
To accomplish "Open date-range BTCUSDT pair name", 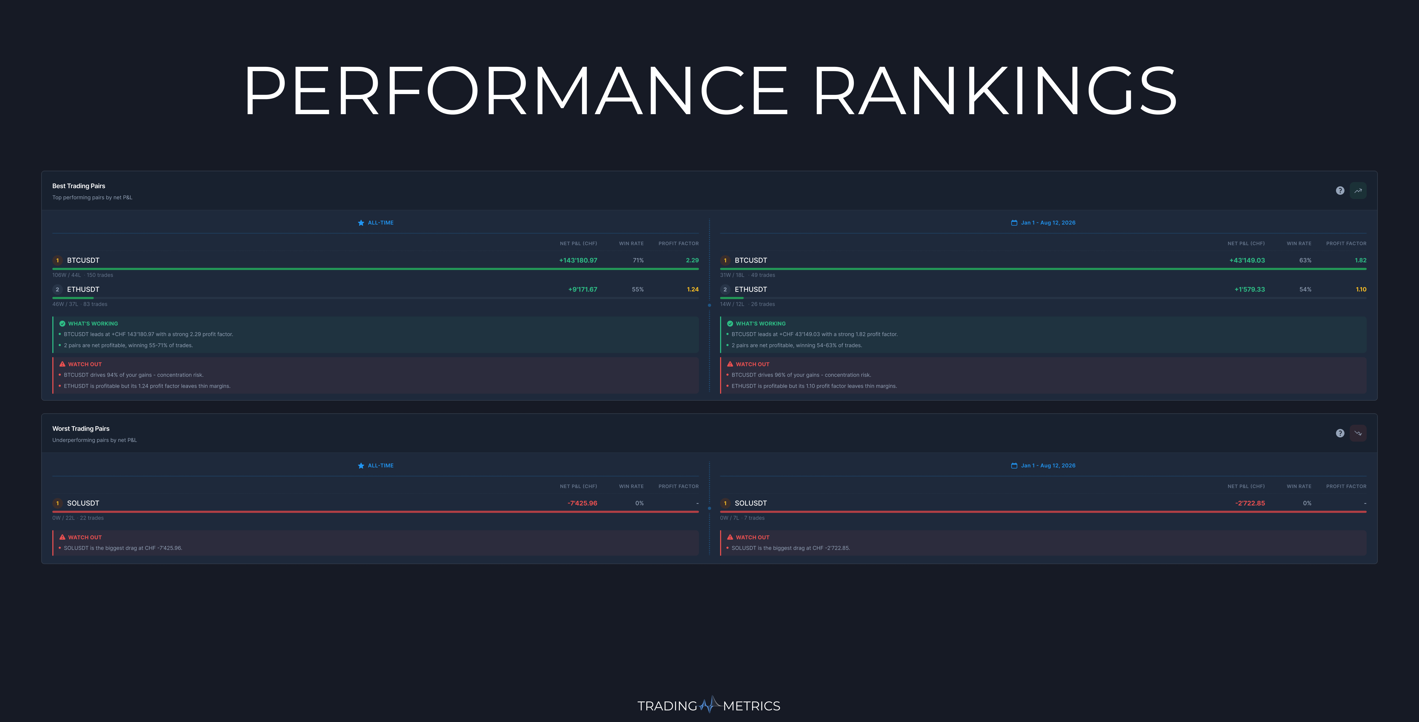I will 751,261.
